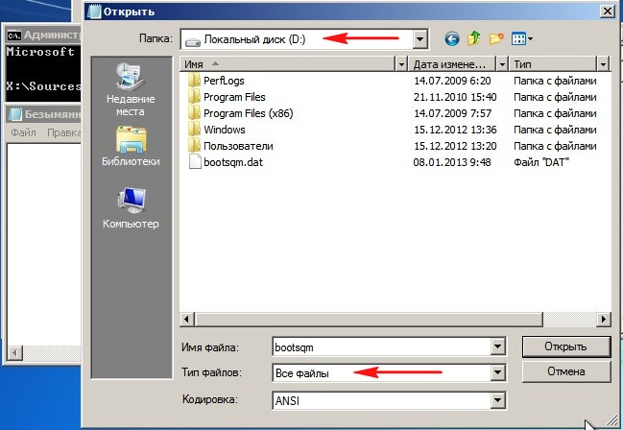Click the Back navigation arrow icon
This screenshot has height=430, width=623.
coord(452,39)
